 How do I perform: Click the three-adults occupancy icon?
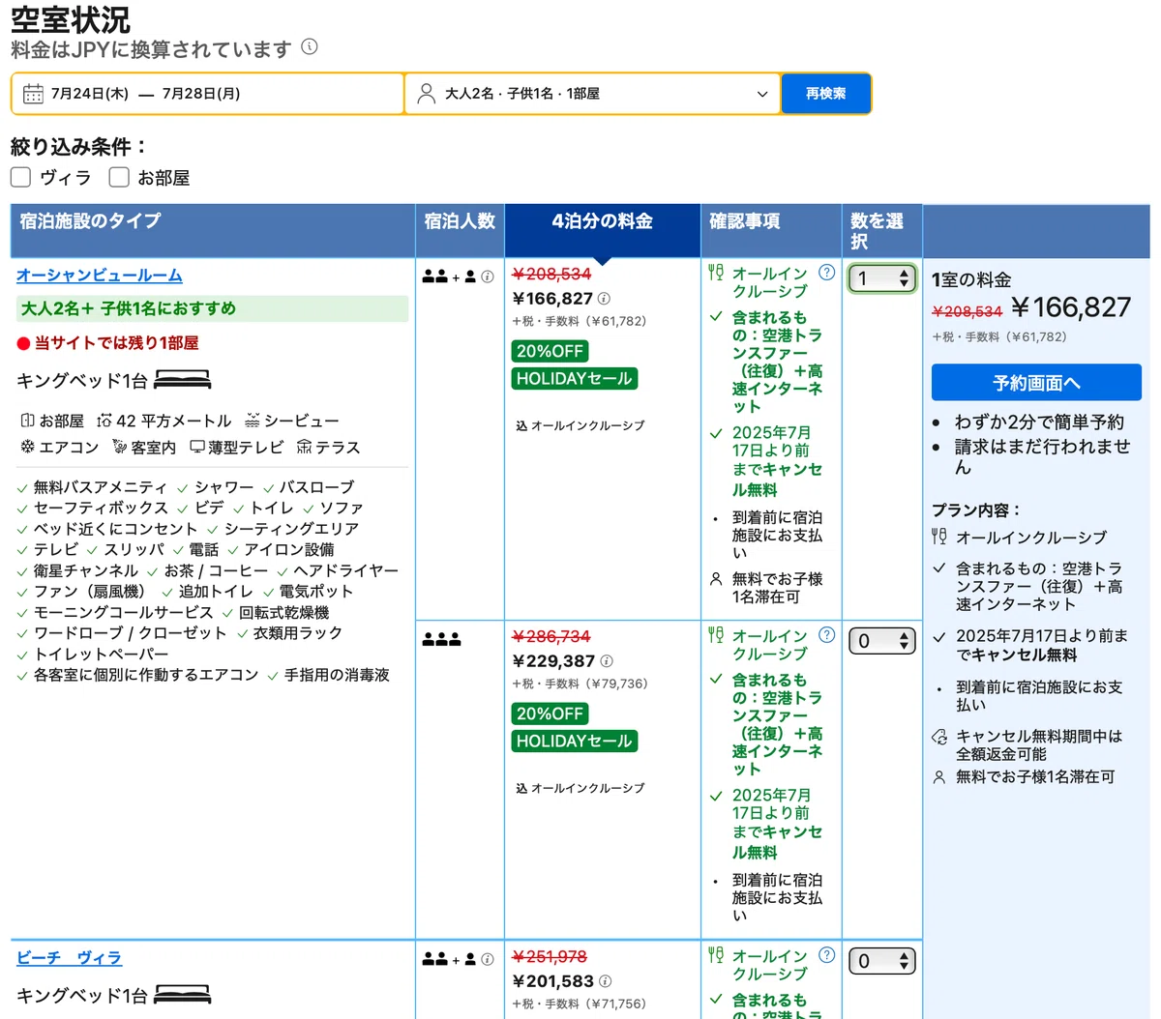tap(441, 639)
